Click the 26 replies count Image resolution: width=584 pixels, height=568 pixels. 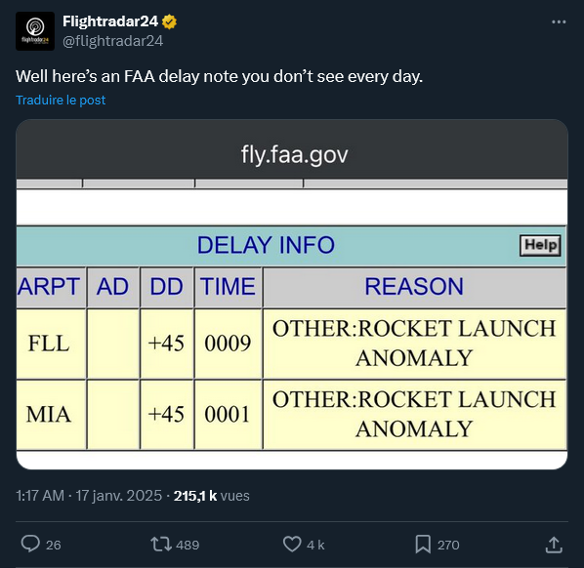(x=54, y=545)
